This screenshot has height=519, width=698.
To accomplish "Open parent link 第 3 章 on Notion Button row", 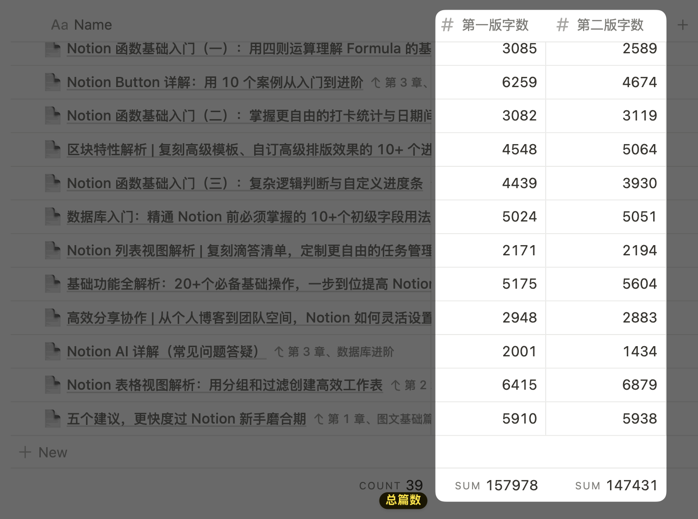I will coord(401,82).
